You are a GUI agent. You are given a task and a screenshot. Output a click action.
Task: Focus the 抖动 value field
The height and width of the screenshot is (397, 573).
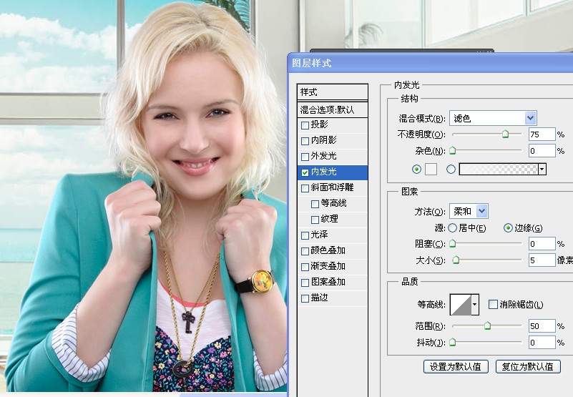pos(542,343)
